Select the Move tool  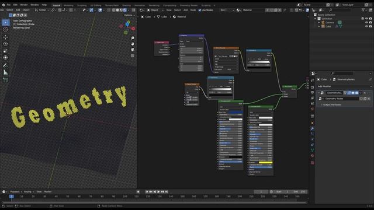point(5,37)
